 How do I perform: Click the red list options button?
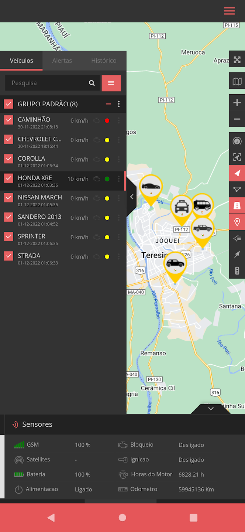[x=111, y=83]
